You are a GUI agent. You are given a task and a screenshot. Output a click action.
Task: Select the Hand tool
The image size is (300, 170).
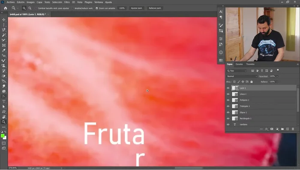point(3,117)
